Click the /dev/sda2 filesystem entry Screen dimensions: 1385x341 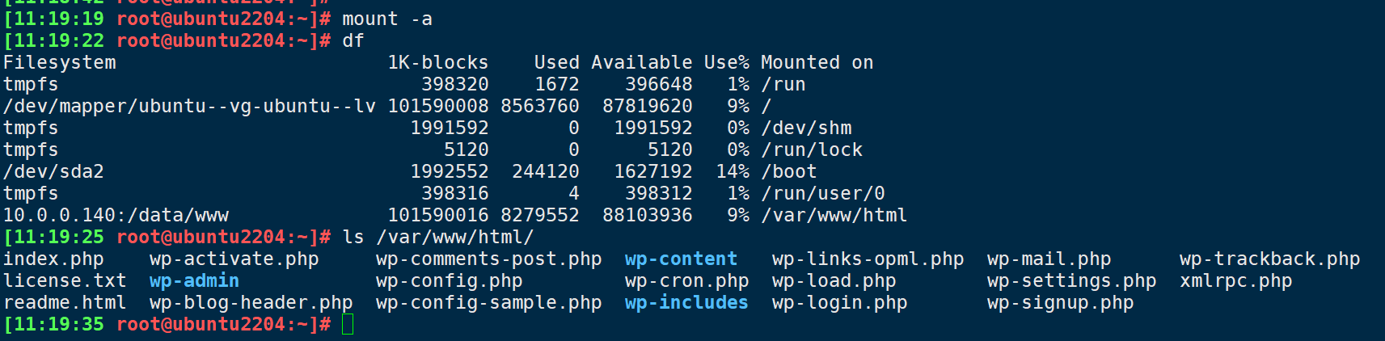pos(53,172)
